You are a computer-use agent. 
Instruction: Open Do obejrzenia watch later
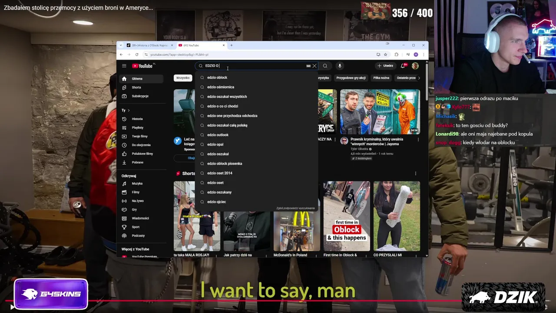141,145
